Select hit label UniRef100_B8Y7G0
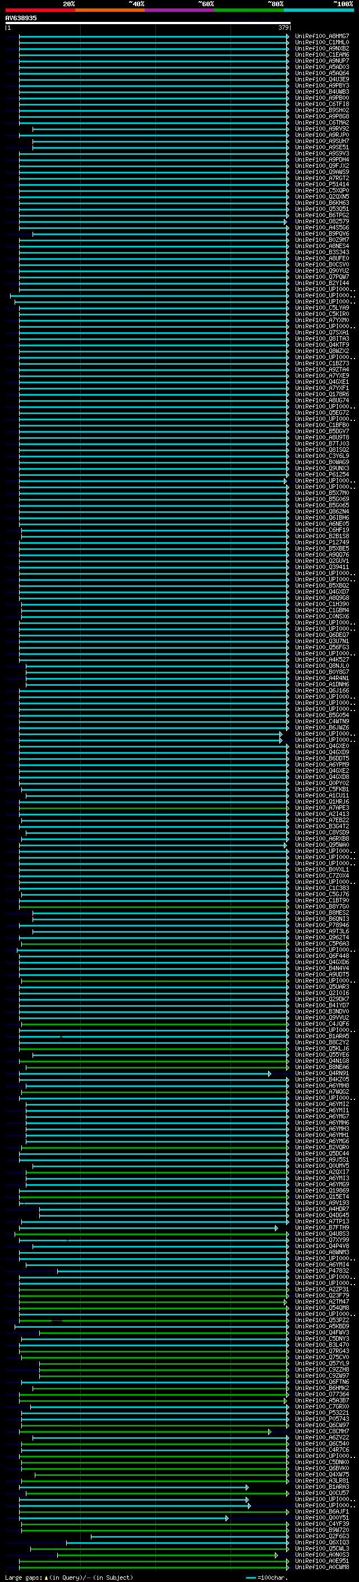Viewport: 359px width, 1582px height. click(x=322, y=906)
